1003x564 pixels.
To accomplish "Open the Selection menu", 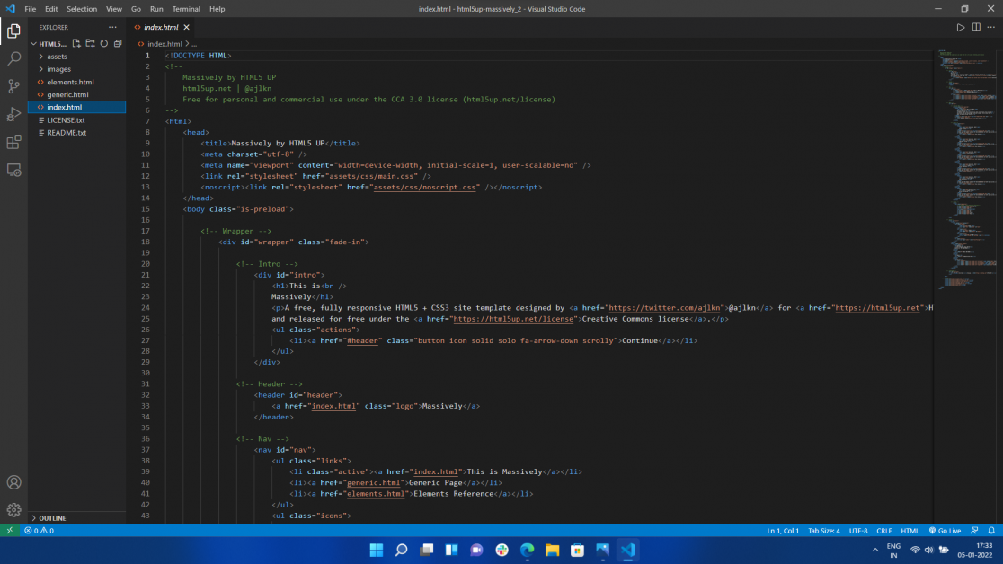I will click(x=82, y=9).
